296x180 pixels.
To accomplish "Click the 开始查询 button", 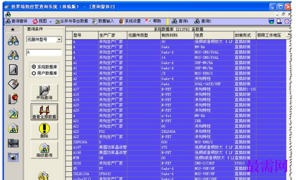I will tap(45, 92).
